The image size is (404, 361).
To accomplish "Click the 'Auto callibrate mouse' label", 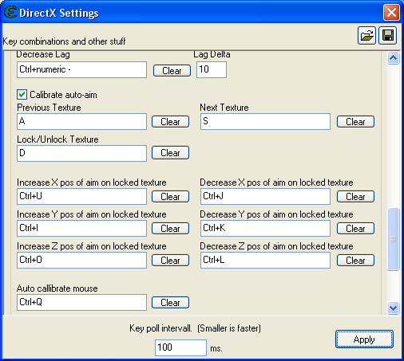I will coord(57,288).
